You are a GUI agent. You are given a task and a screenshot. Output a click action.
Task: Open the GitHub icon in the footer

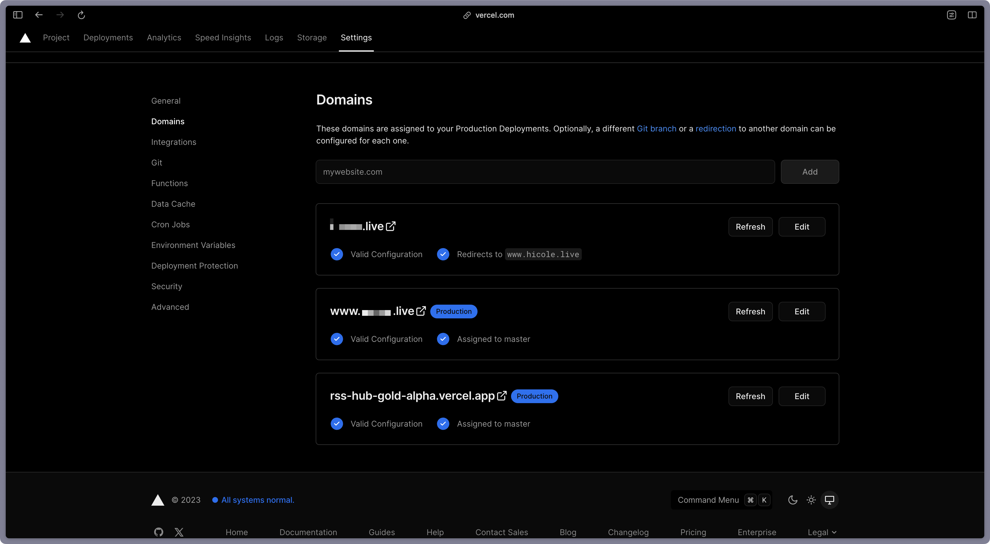point(159,532)
